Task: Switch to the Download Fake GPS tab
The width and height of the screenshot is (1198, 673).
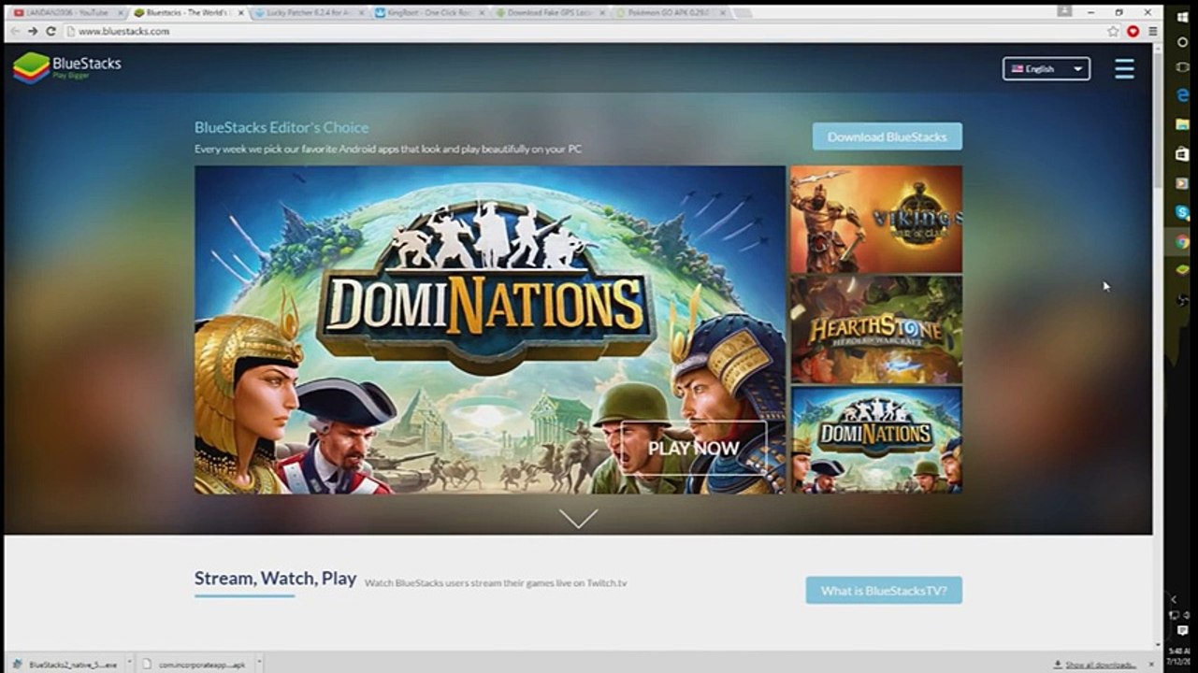Action: (x=549, y=13)
